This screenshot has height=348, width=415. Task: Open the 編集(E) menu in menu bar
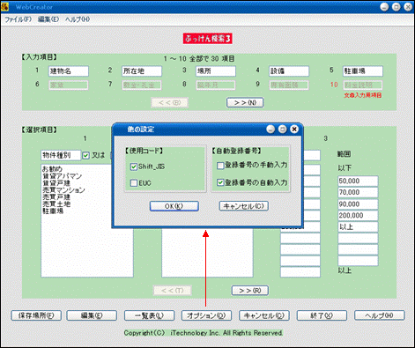click(x=48, y=19)
